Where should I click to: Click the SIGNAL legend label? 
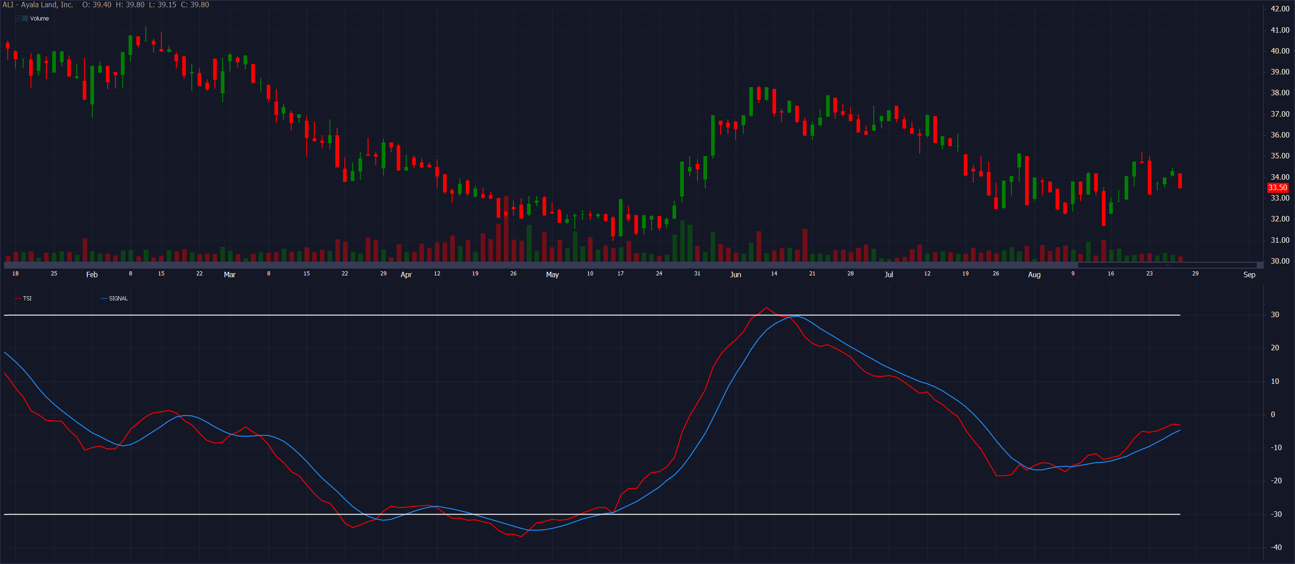[x=118, y=298]
